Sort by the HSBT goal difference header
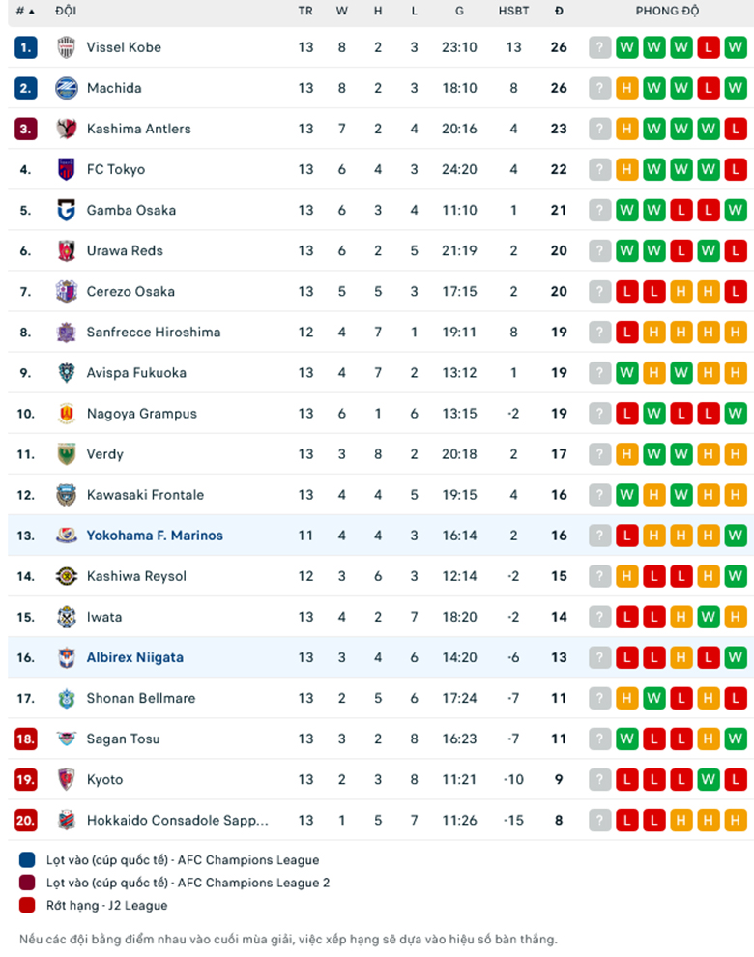Screen dimensions: 754x957 click(513, 11)
